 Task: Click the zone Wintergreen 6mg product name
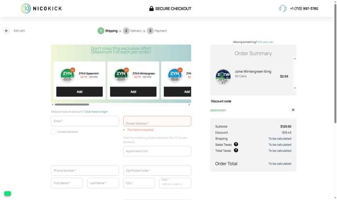click(x=253, y=71)
